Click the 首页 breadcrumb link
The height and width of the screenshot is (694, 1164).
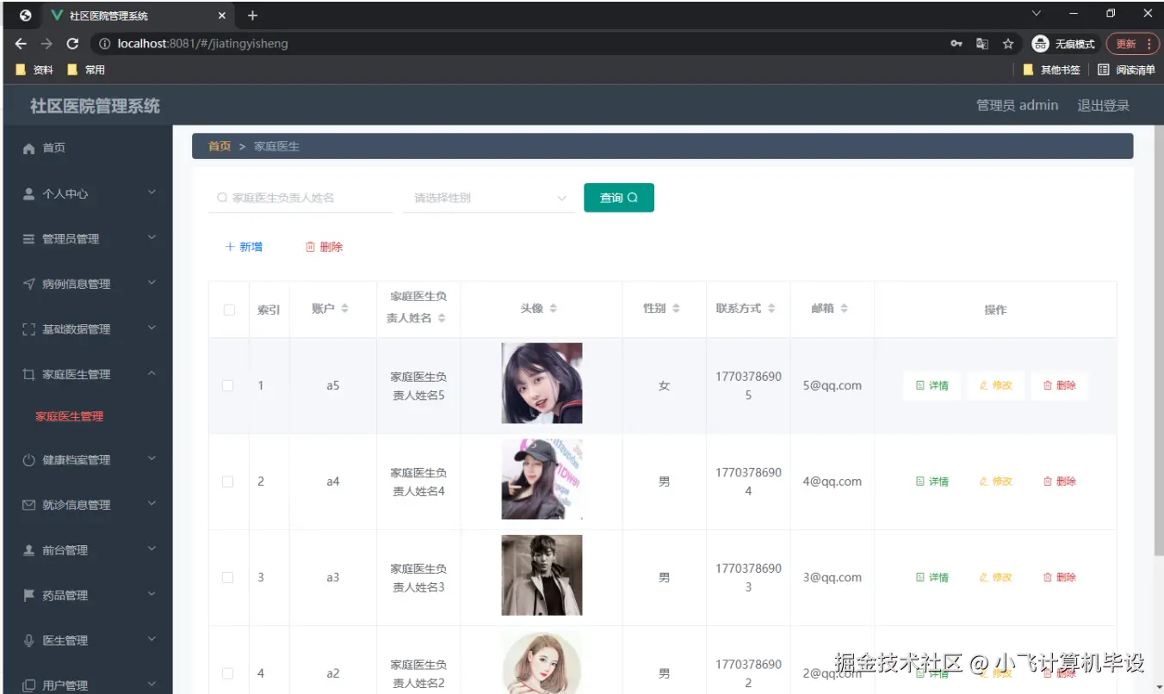[x=220, y=146]
